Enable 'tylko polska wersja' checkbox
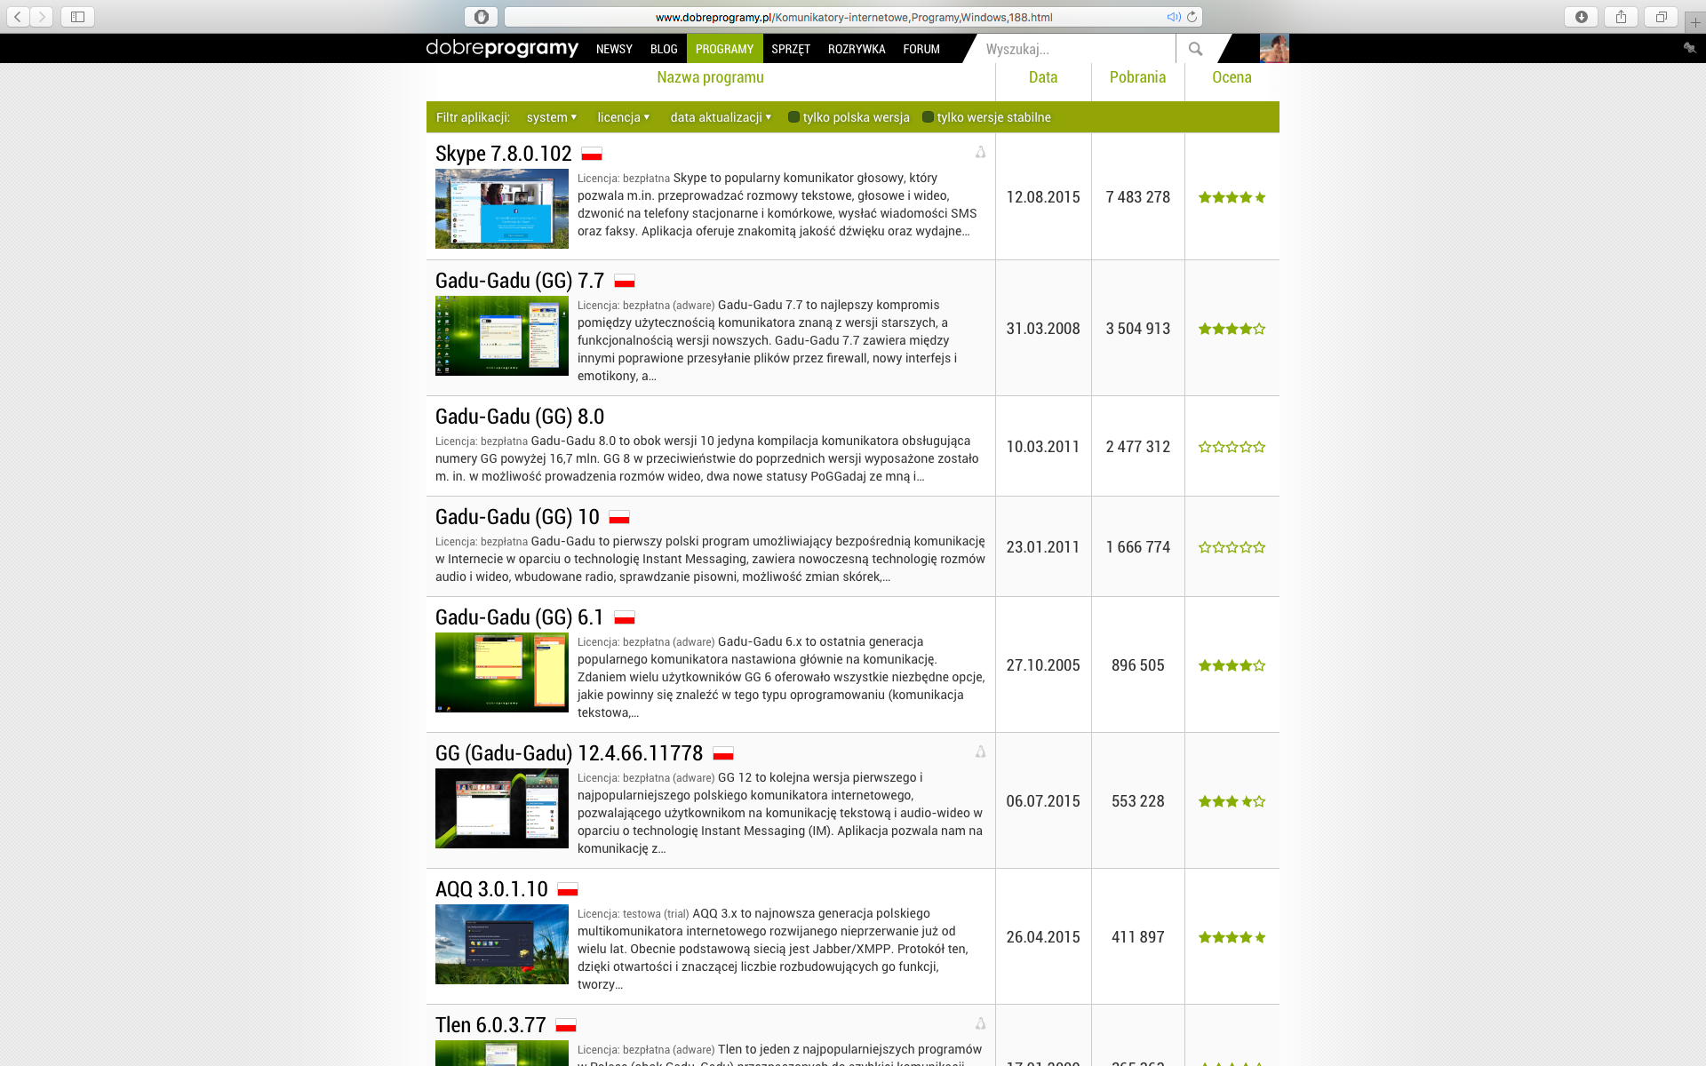Screen dimensions: 1706x1066 tap(793, 117)
